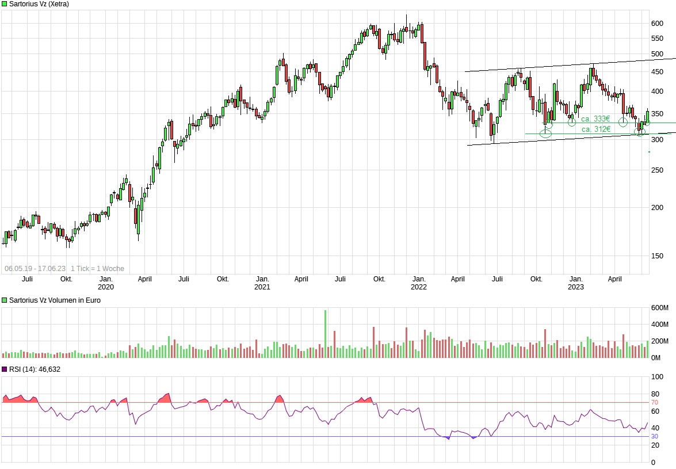
Task: Click the 600M volume axis label
Action: (x=660, y=308)
